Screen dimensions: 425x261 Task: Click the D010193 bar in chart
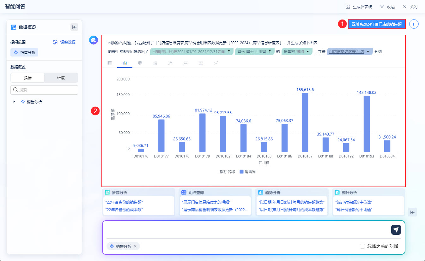(367, 124)
